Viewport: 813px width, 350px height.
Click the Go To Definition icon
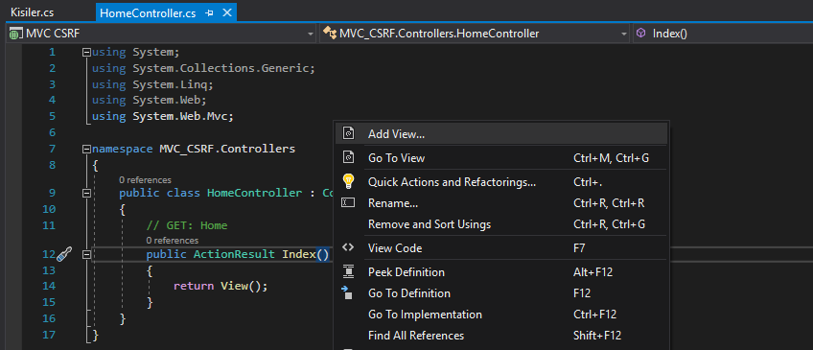point(347,292)
